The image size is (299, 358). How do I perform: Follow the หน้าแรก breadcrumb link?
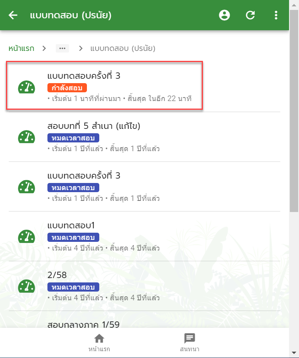(x=21, y=49)
